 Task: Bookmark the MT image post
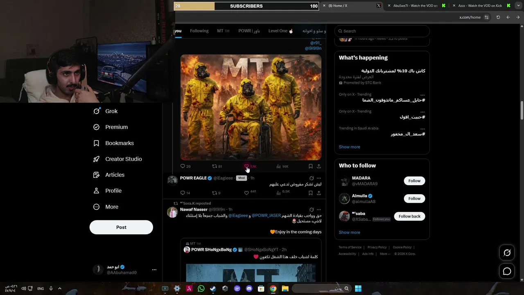click(311, 166)
